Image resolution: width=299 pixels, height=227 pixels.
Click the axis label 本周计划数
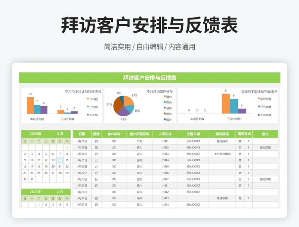(x=197, y=119)
